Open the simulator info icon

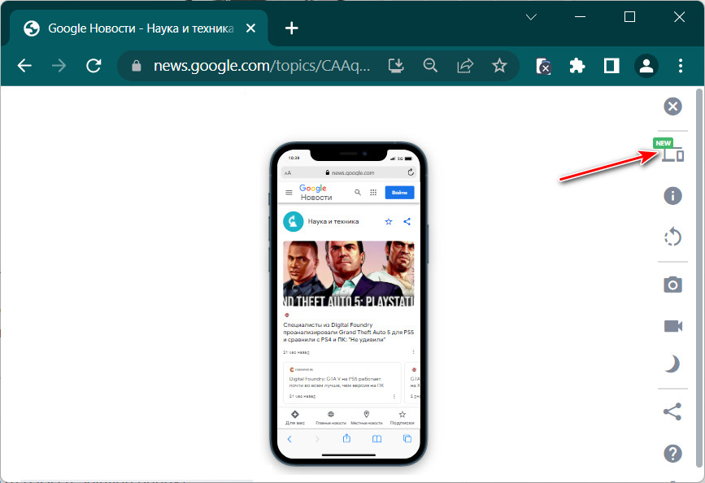[x=672, y=196]
